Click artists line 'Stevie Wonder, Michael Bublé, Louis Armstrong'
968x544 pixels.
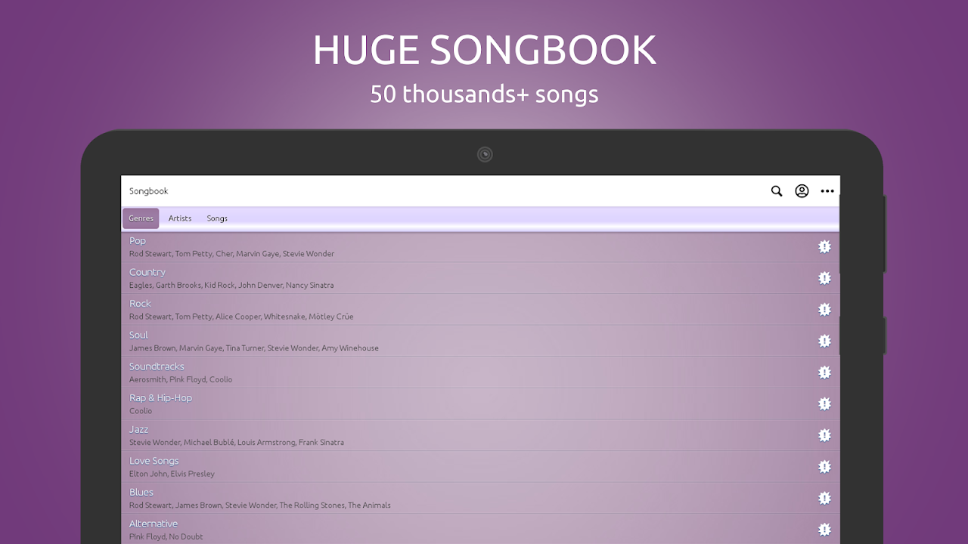coord(236,443)
